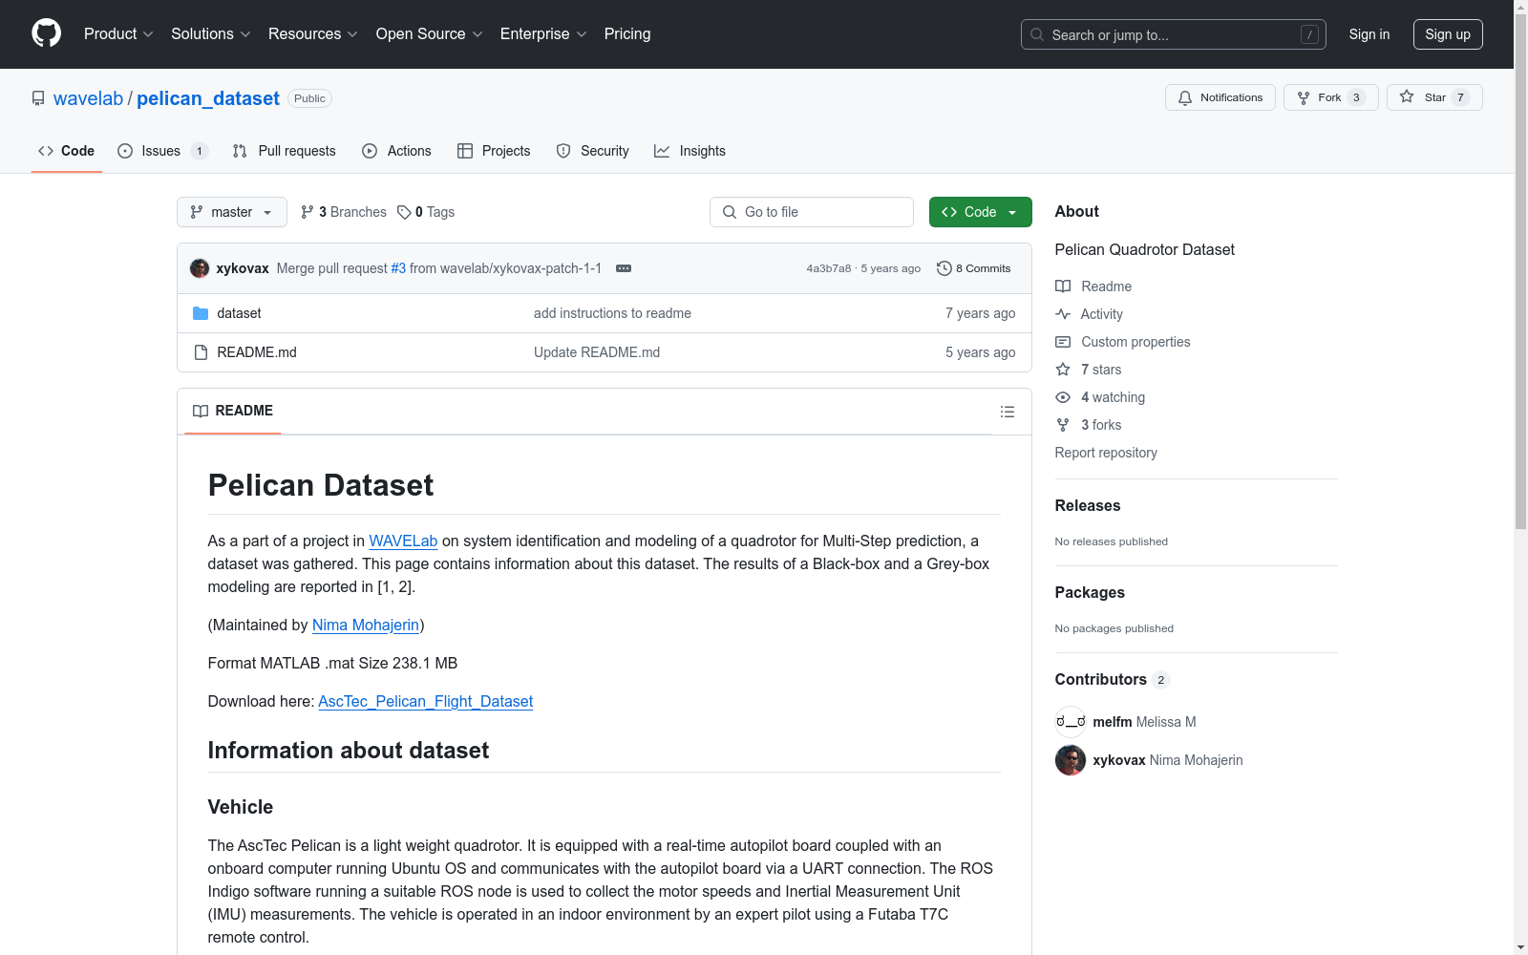Open the Pricing page link
The width and height of the screenshot is (1528, 955).
tap(627, 34)
